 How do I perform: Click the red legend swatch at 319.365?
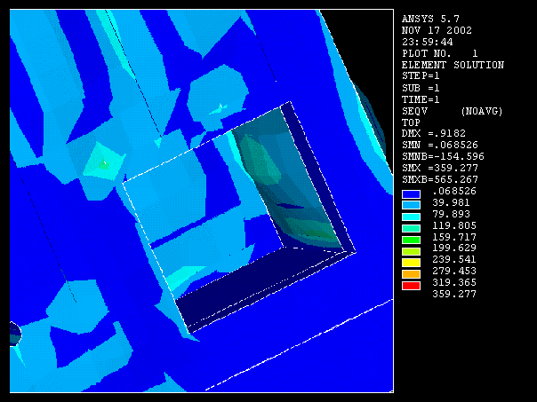(411, 286)
